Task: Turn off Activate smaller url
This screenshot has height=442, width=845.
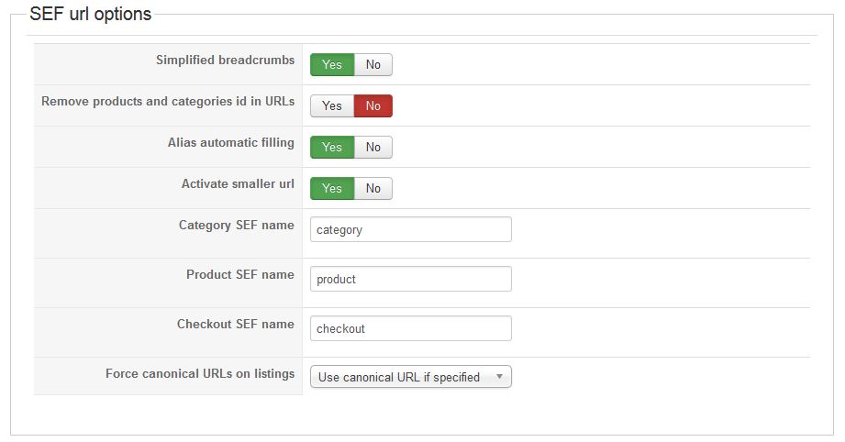Action: click(373, 189)
